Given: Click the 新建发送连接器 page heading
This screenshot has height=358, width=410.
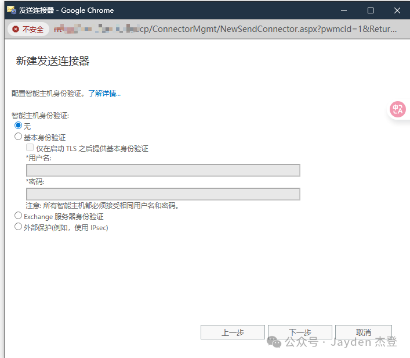Looking at the screenshot, I should pyautogui.click(x=53, y=61).
